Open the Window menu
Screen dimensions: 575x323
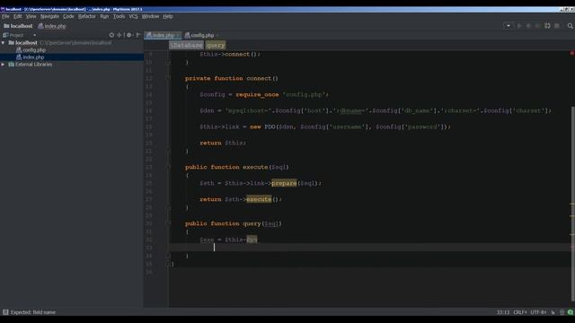tap(150, 16)
